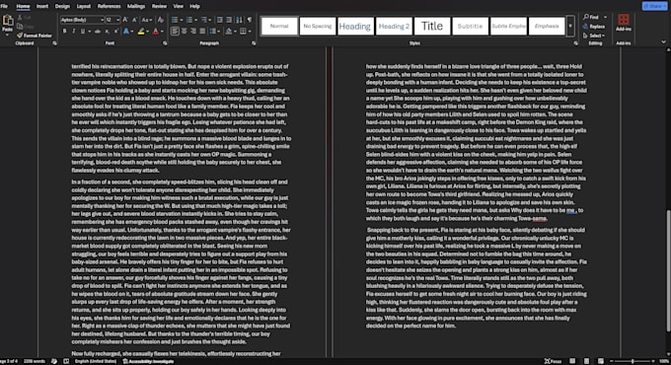Apply paragraph shading fill

pos(229,32)
